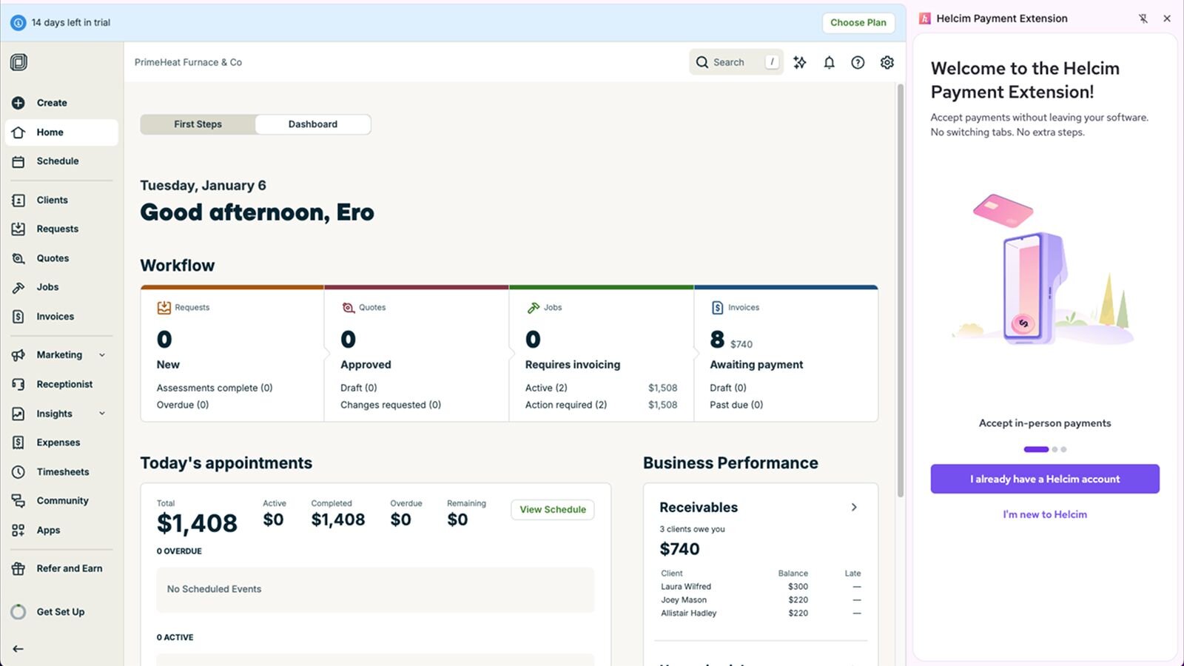Image resolution: width=1184 pixels, height=666 pixels.
Task: Click the AI sparkle assistant icon
Action: click(800, 63)
